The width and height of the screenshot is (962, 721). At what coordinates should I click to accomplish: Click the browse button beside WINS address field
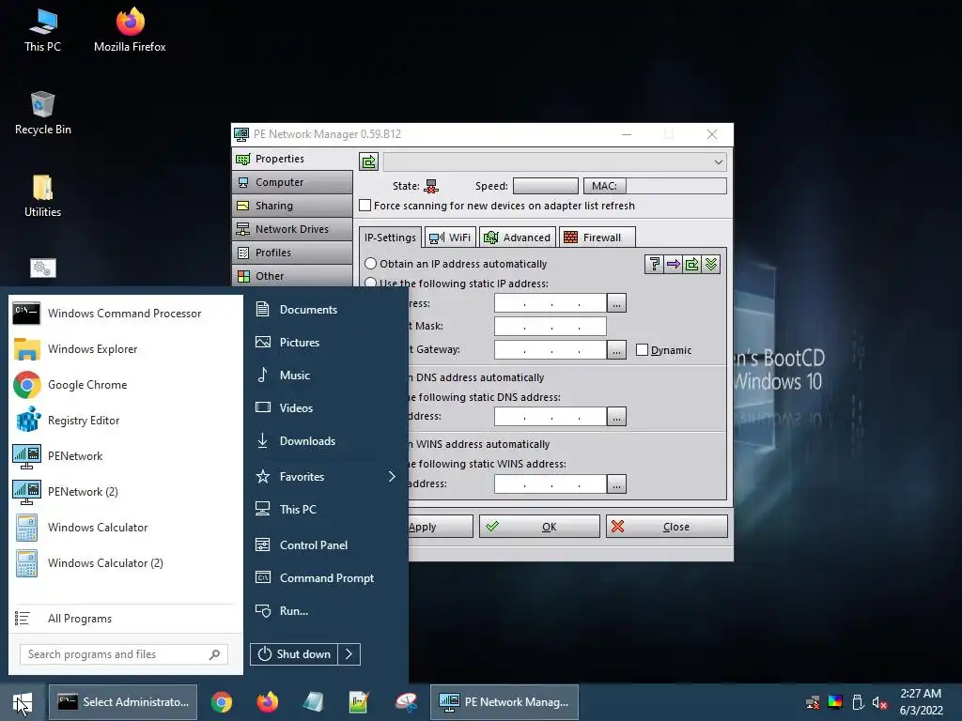coord(616,483)
